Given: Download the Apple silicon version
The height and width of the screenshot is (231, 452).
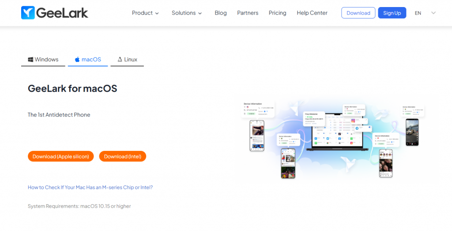Looking at the screenshot, I should click(x=61, y=156).
